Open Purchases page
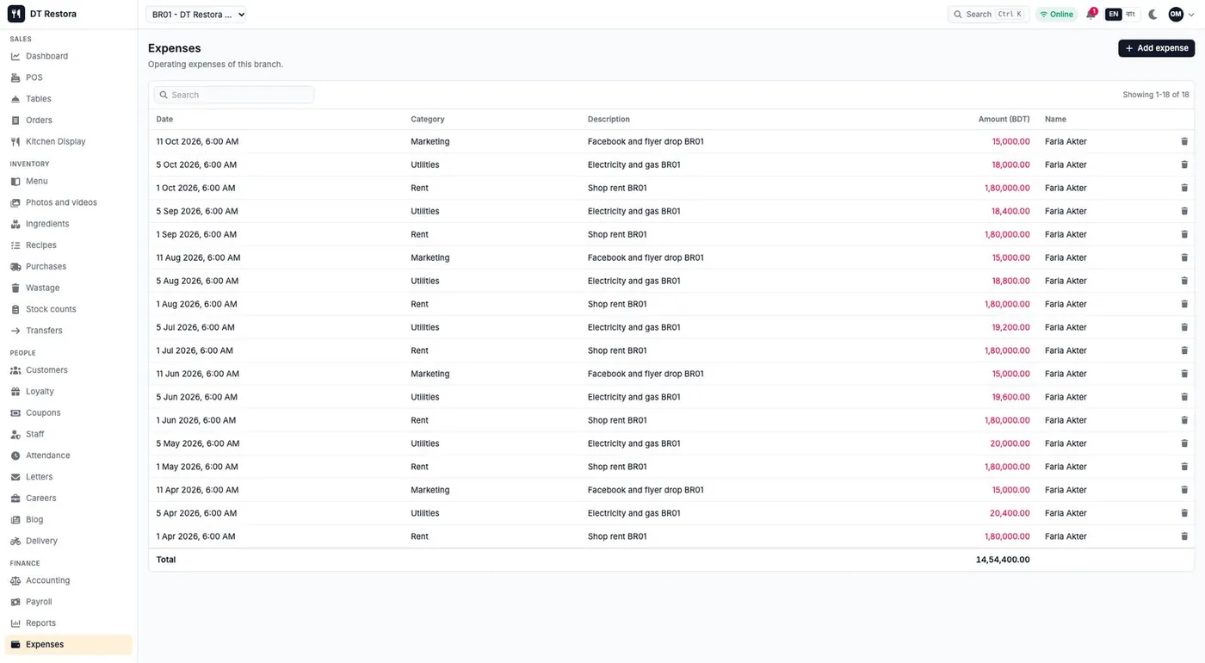The height and width of the screenshot is (663, 1205). point(68,267)
